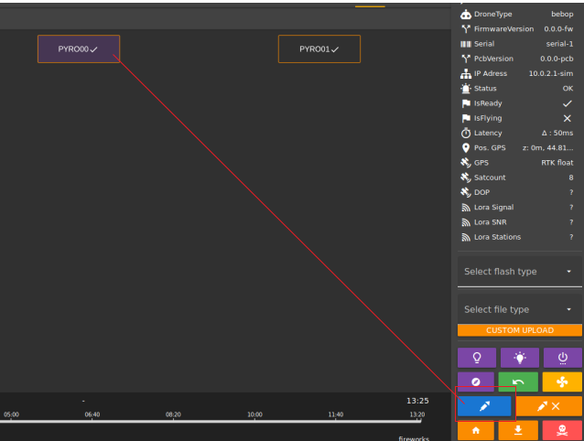Image resolution: width=584 pixels, height=441 pixels.
Task: Click the CUSTOM UPLOAD button
Action: 519,330
